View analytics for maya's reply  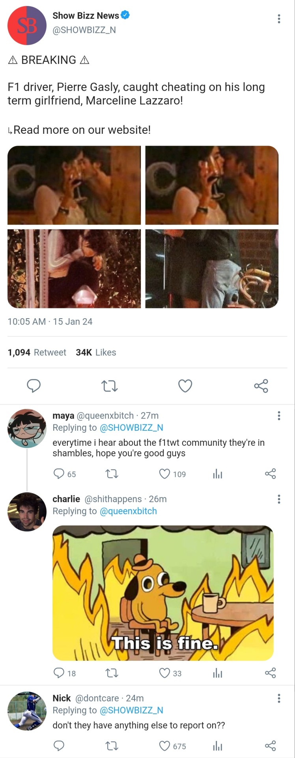point(217,474)
